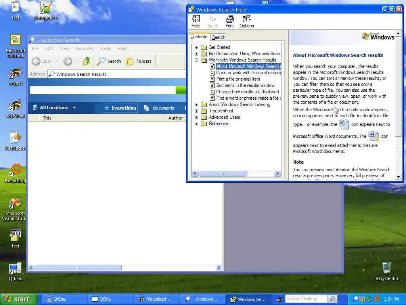Open the Favorites menu in Windows Search
The width and height of the screenshot is (406, 305).
pos(85,48)
